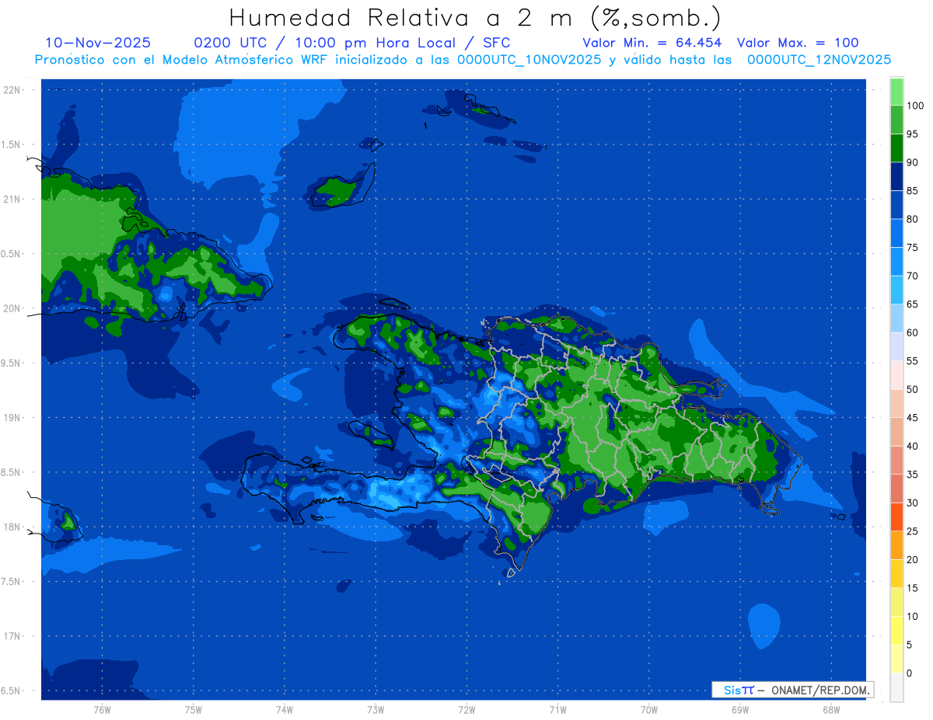Select the '19N' latitude label

12,417
